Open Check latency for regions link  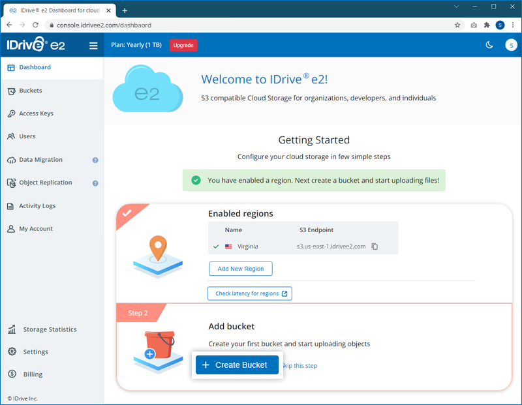pos(250,293)
